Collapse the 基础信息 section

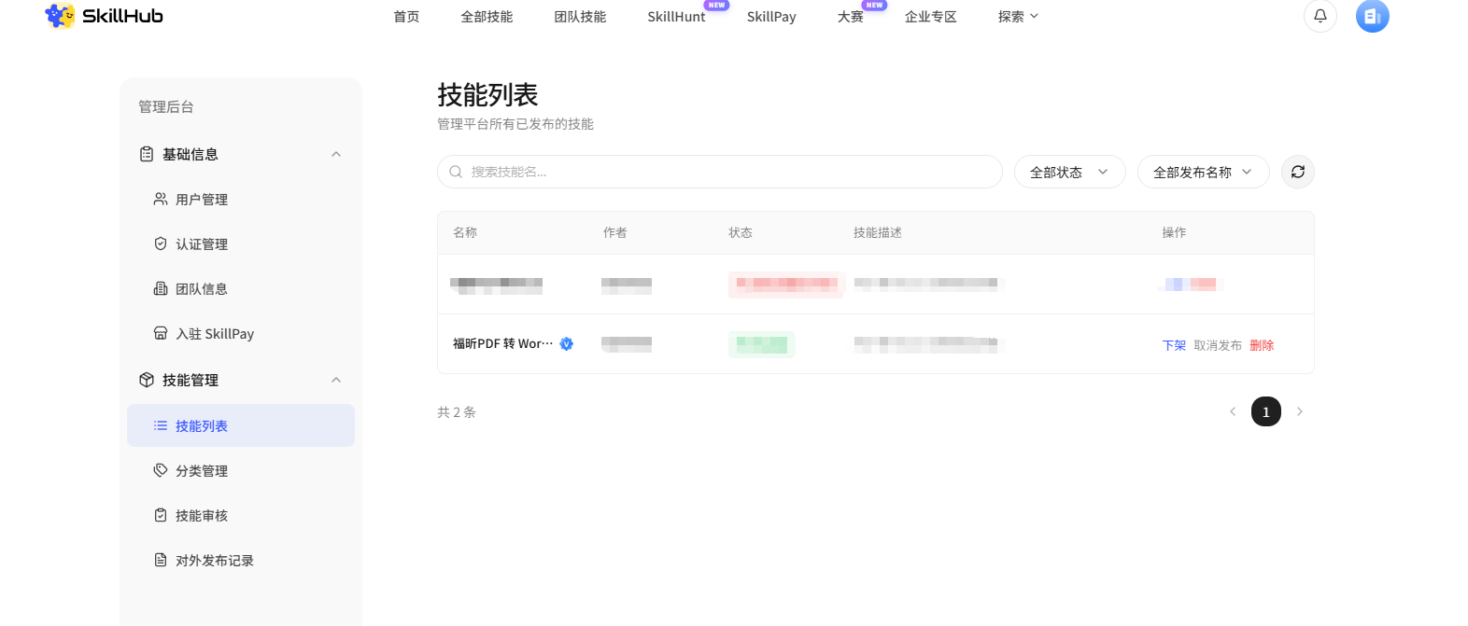click(x=336, y=154)
